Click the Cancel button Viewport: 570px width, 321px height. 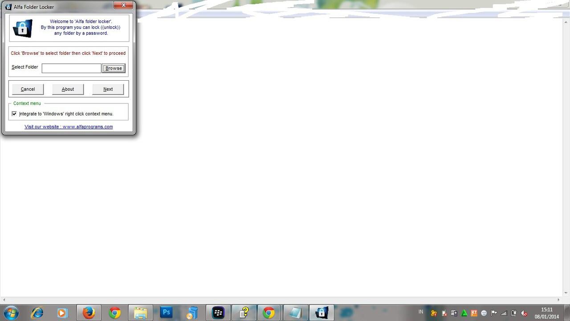point(28,89)
